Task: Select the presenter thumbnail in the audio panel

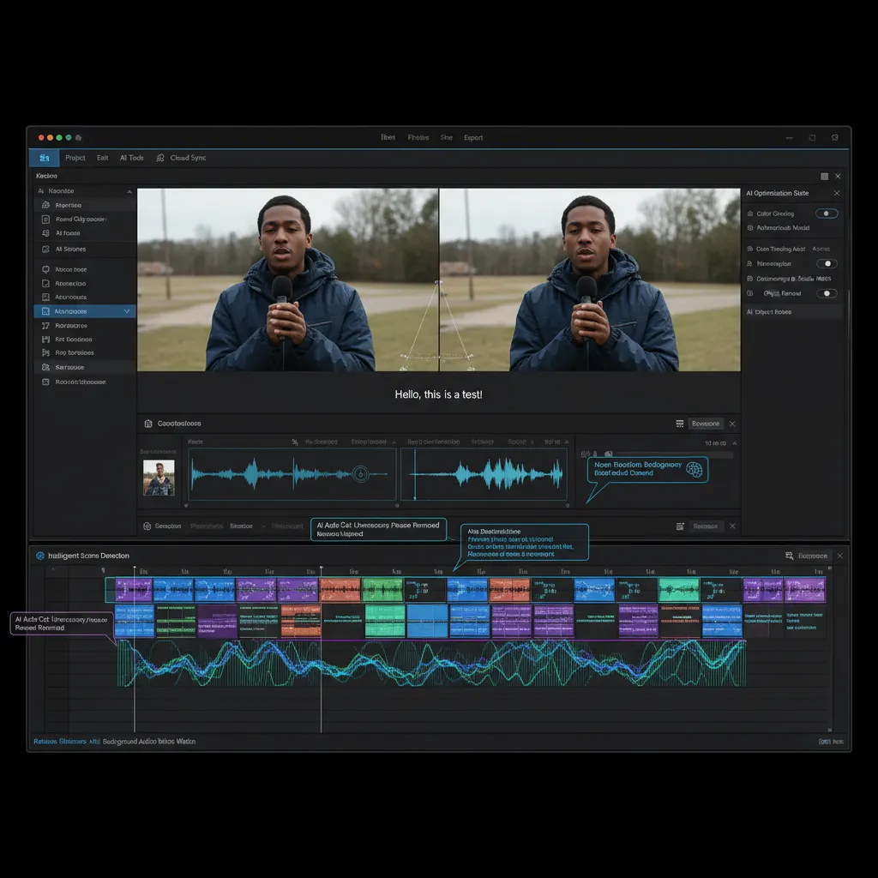Action: coord(159,478)
